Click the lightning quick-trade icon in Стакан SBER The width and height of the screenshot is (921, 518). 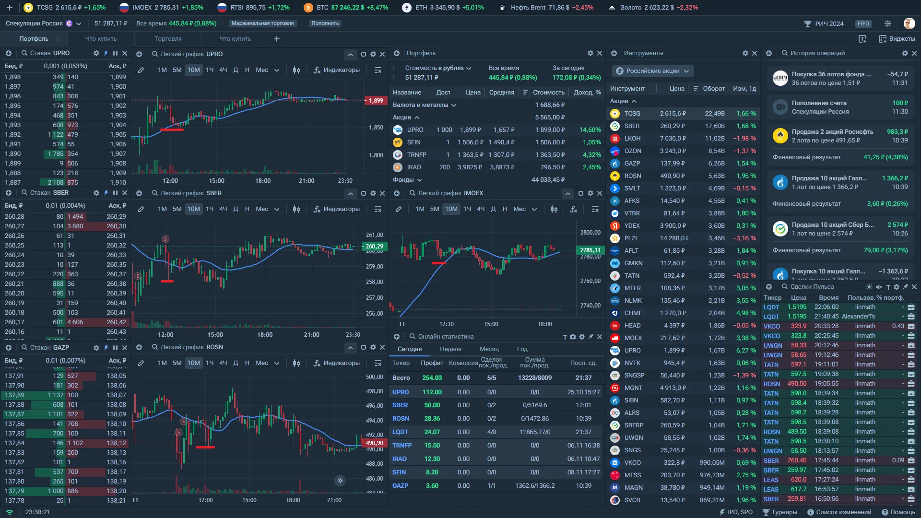(106, 193)
